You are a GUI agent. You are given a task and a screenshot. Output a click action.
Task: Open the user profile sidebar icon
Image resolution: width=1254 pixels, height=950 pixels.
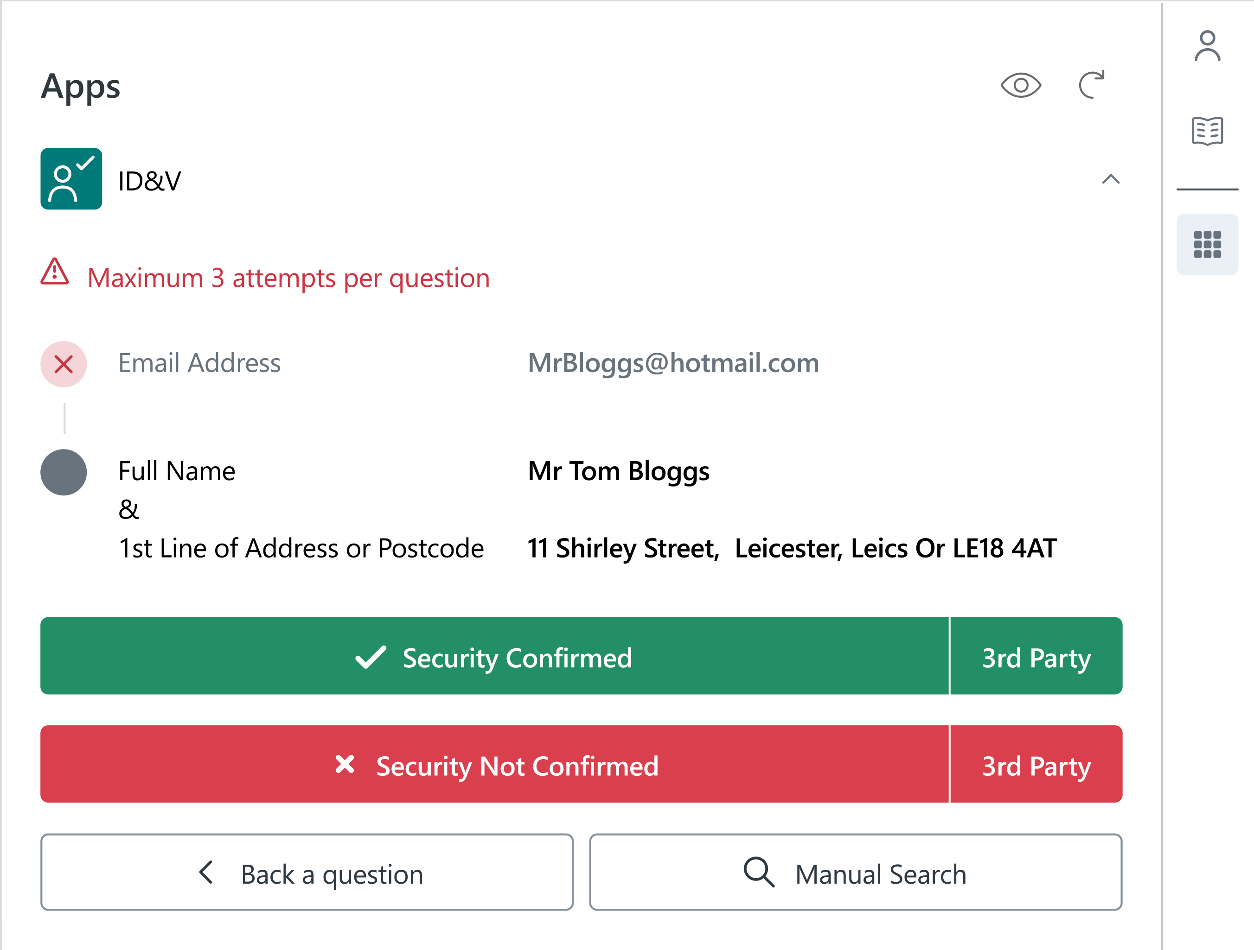click(x=1207, y=46)
